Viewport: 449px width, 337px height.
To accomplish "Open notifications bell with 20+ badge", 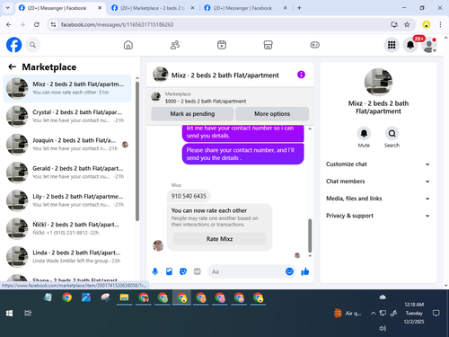I will 410,45.
